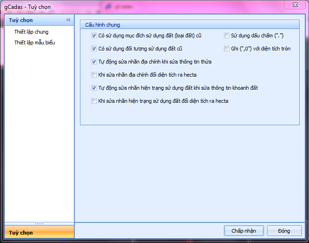Untick Tự động sửa nhãn hiện trạng sử dụng đất
The image size is (309, 243).
coord(94,88)
